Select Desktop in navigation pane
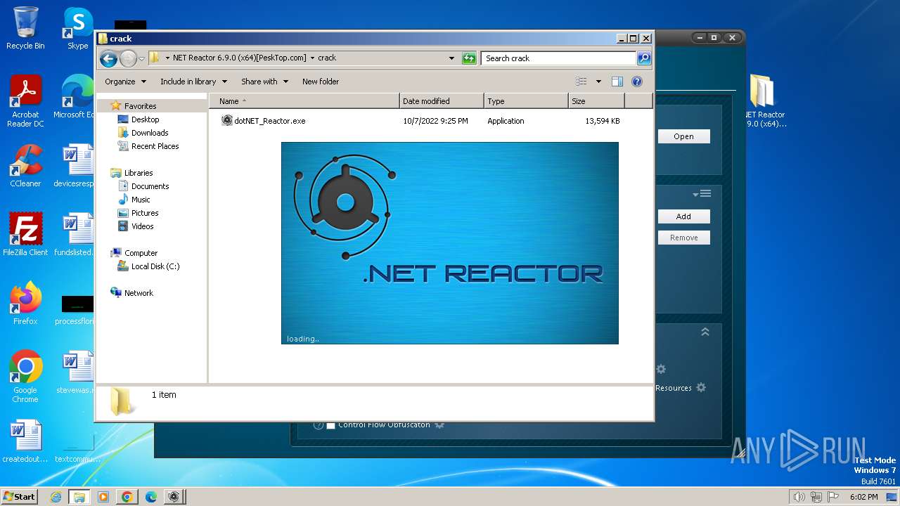This screenshot has width=900, height=506. coord(145,119)
